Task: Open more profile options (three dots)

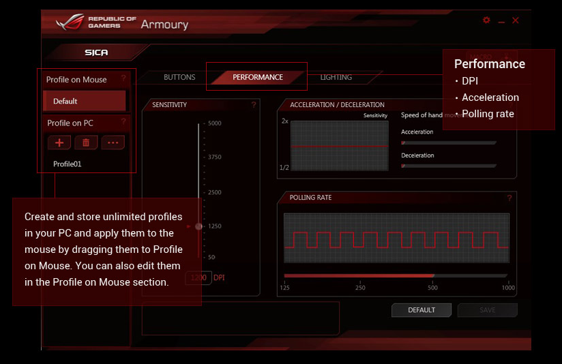Action: tap(113, 142)
